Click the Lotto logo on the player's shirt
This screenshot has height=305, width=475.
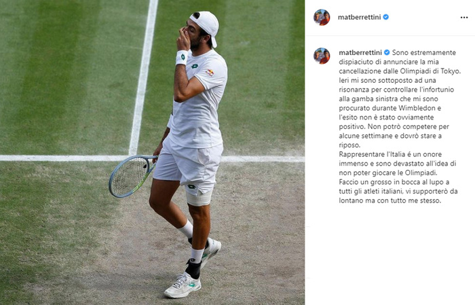point(195,66)
